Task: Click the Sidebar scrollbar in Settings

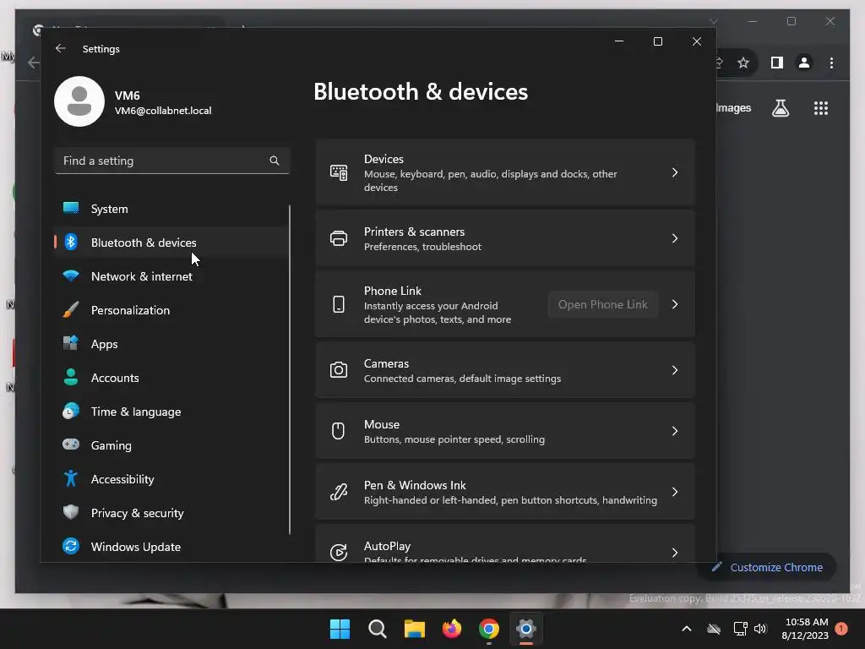Action: tap(290, 370)
